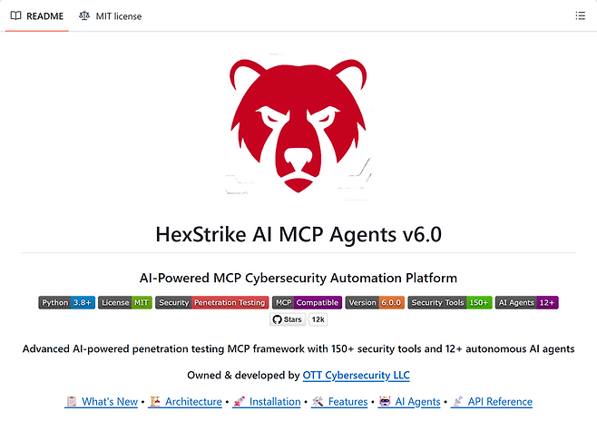Switch to the README tab
Image resolution: width=597 pixels, height=421 pixels.
pos(37,16)
